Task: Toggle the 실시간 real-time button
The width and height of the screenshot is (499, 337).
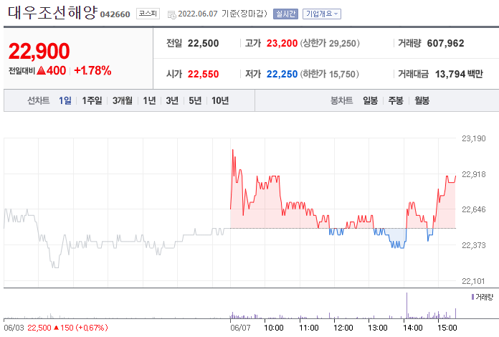Action: pos(285,14)
